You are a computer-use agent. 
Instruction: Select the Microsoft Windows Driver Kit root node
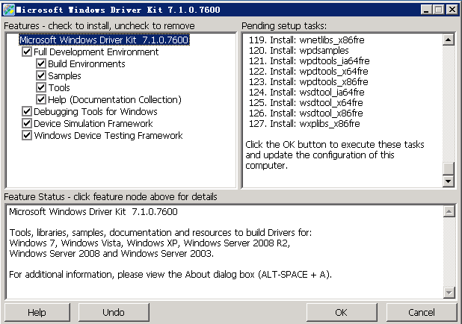click(x=103, y=40)
